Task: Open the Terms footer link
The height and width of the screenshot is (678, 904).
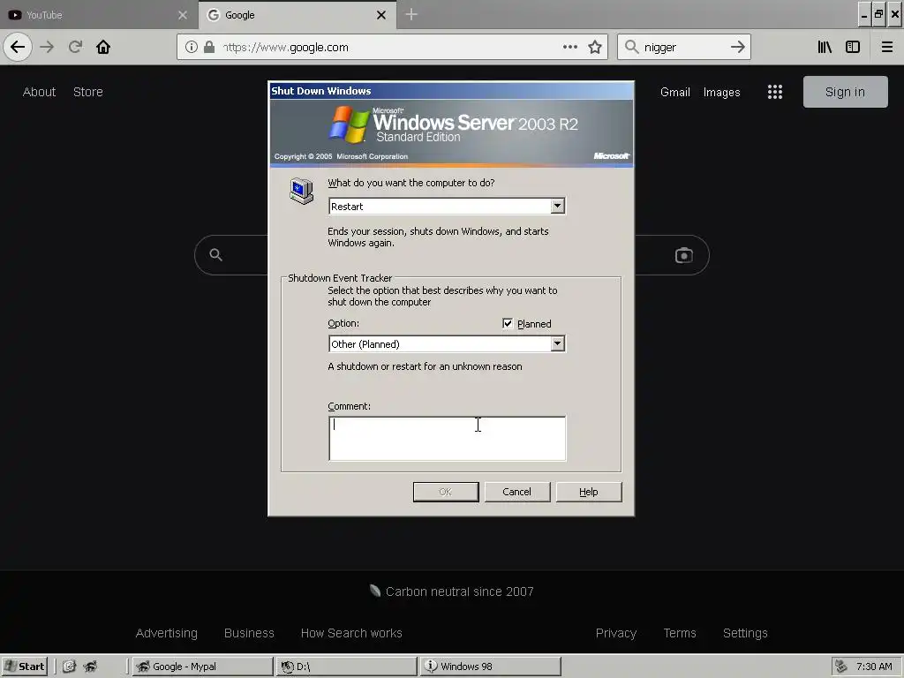Action: [x=680, y=633]
